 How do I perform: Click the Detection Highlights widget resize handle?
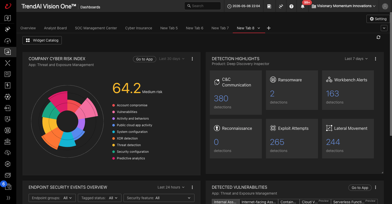(x=382, y=172)
